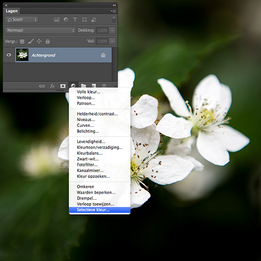Select Kleurtoon/verzadiging adjustment
The image size is (261, 261).
click(x=99, y=148)
